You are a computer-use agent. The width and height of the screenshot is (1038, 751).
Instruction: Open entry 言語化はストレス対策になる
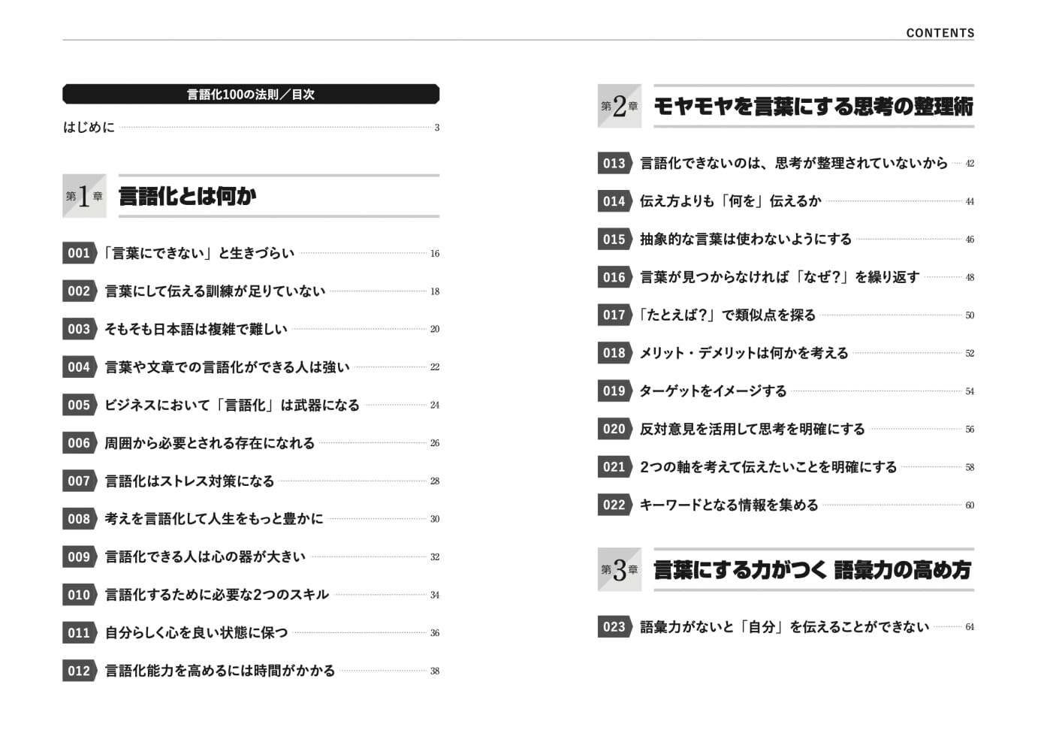[x=189, y=481]
